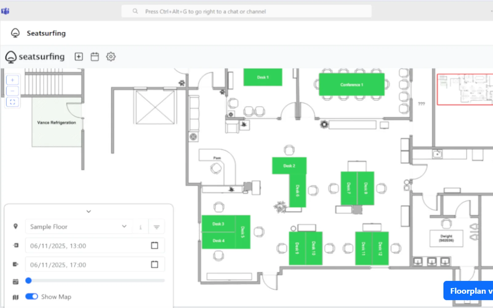Image resolution: width=493 pixels, height=308 pixels.
Task: Open the bookings calendar icon in toolbar
Action: coord(95,57)
